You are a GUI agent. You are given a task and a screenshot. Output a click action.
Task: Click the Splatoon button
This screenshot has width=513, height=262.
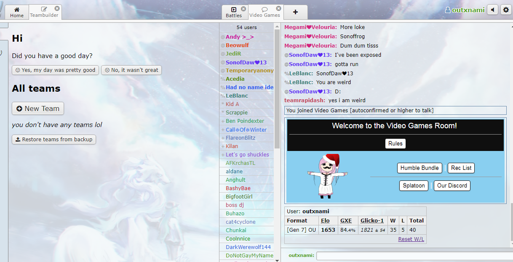point(414,185)
